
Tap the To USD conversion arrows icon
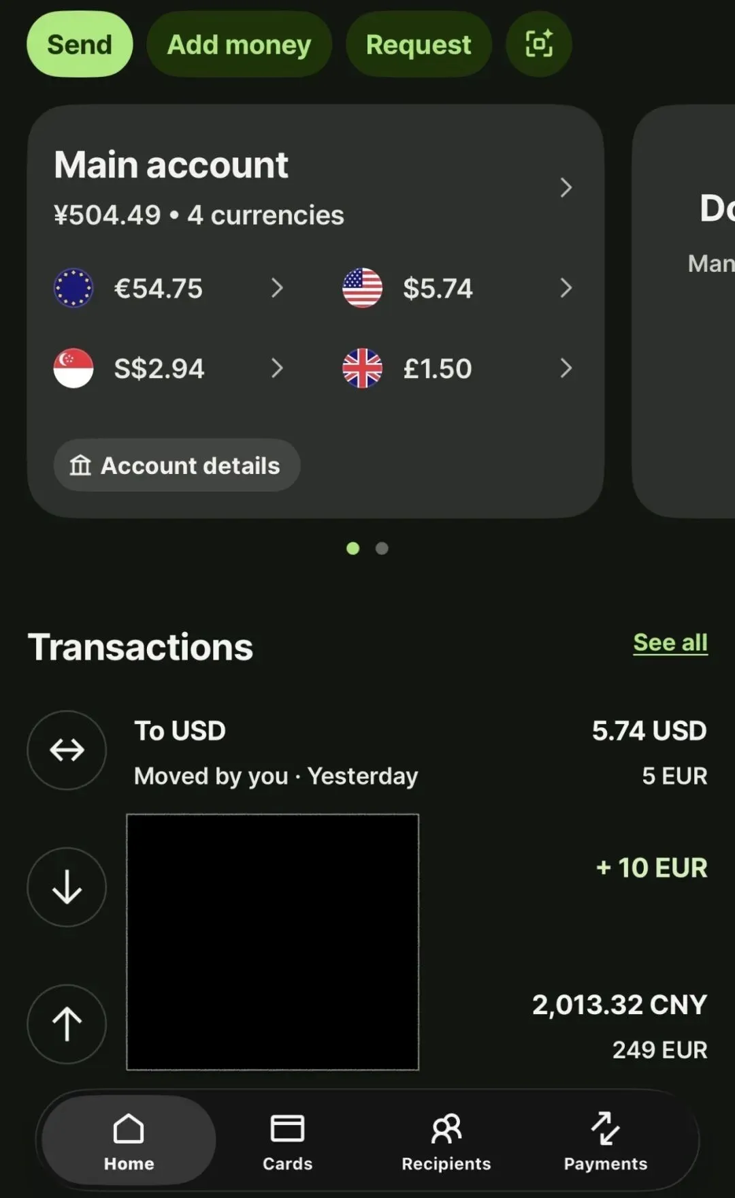point(67,750)
